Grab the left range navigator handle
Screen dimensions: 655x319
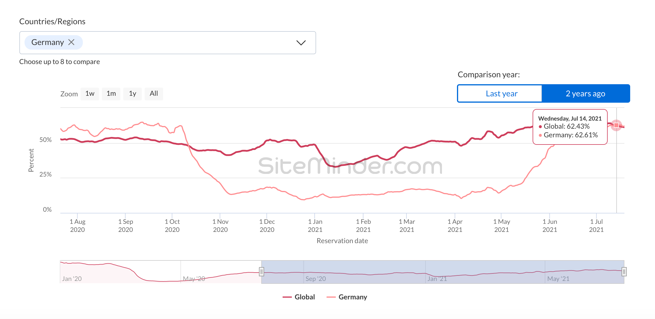262,272
